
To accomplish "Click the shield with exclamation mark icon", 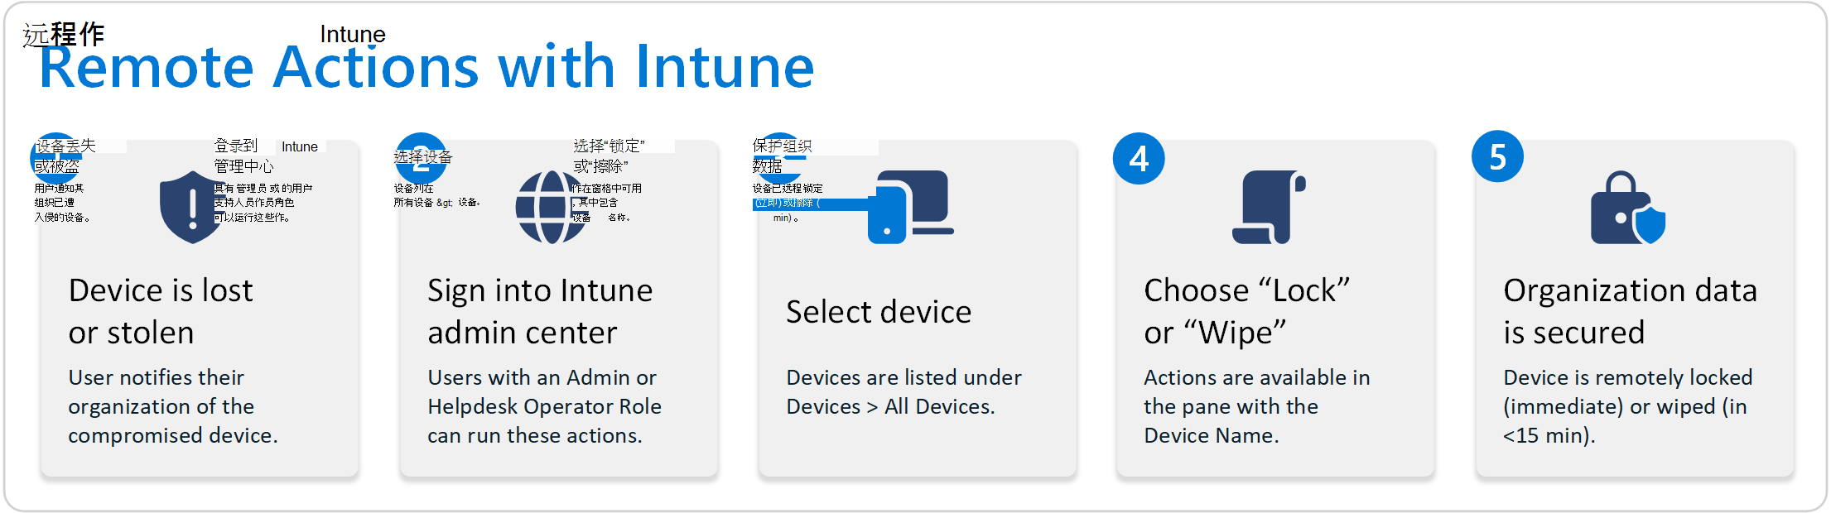I will pos(192,207).
